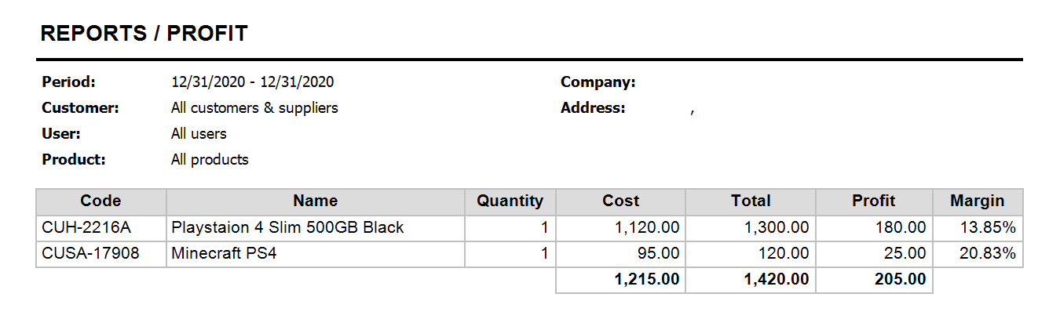Click the Total column header

751,201
